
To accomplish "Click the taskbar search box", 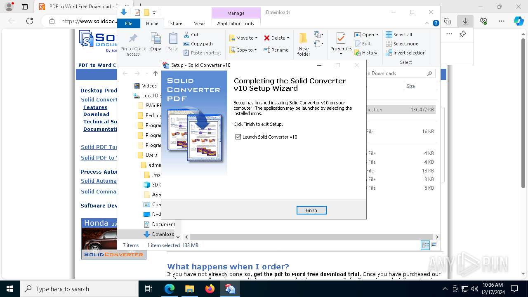I will [x=79, y=289].
